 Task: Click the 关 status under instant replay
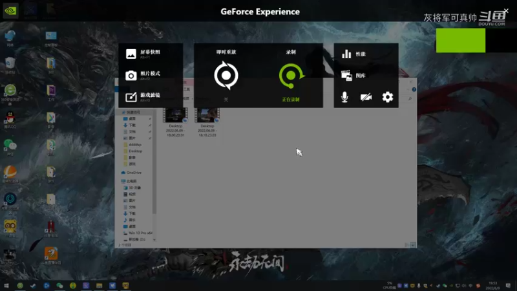pos(226,100)
